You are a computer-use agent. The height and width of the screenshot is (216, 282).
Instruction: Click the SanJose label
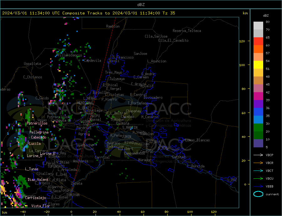coord(140,54)
